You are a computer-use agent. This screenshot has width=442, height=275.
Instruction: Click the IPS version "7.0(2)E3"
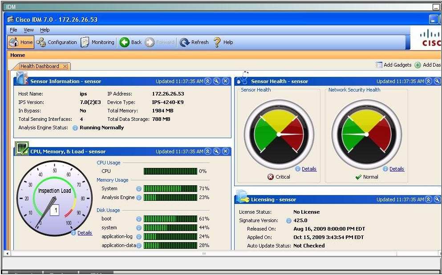point(90,102)
